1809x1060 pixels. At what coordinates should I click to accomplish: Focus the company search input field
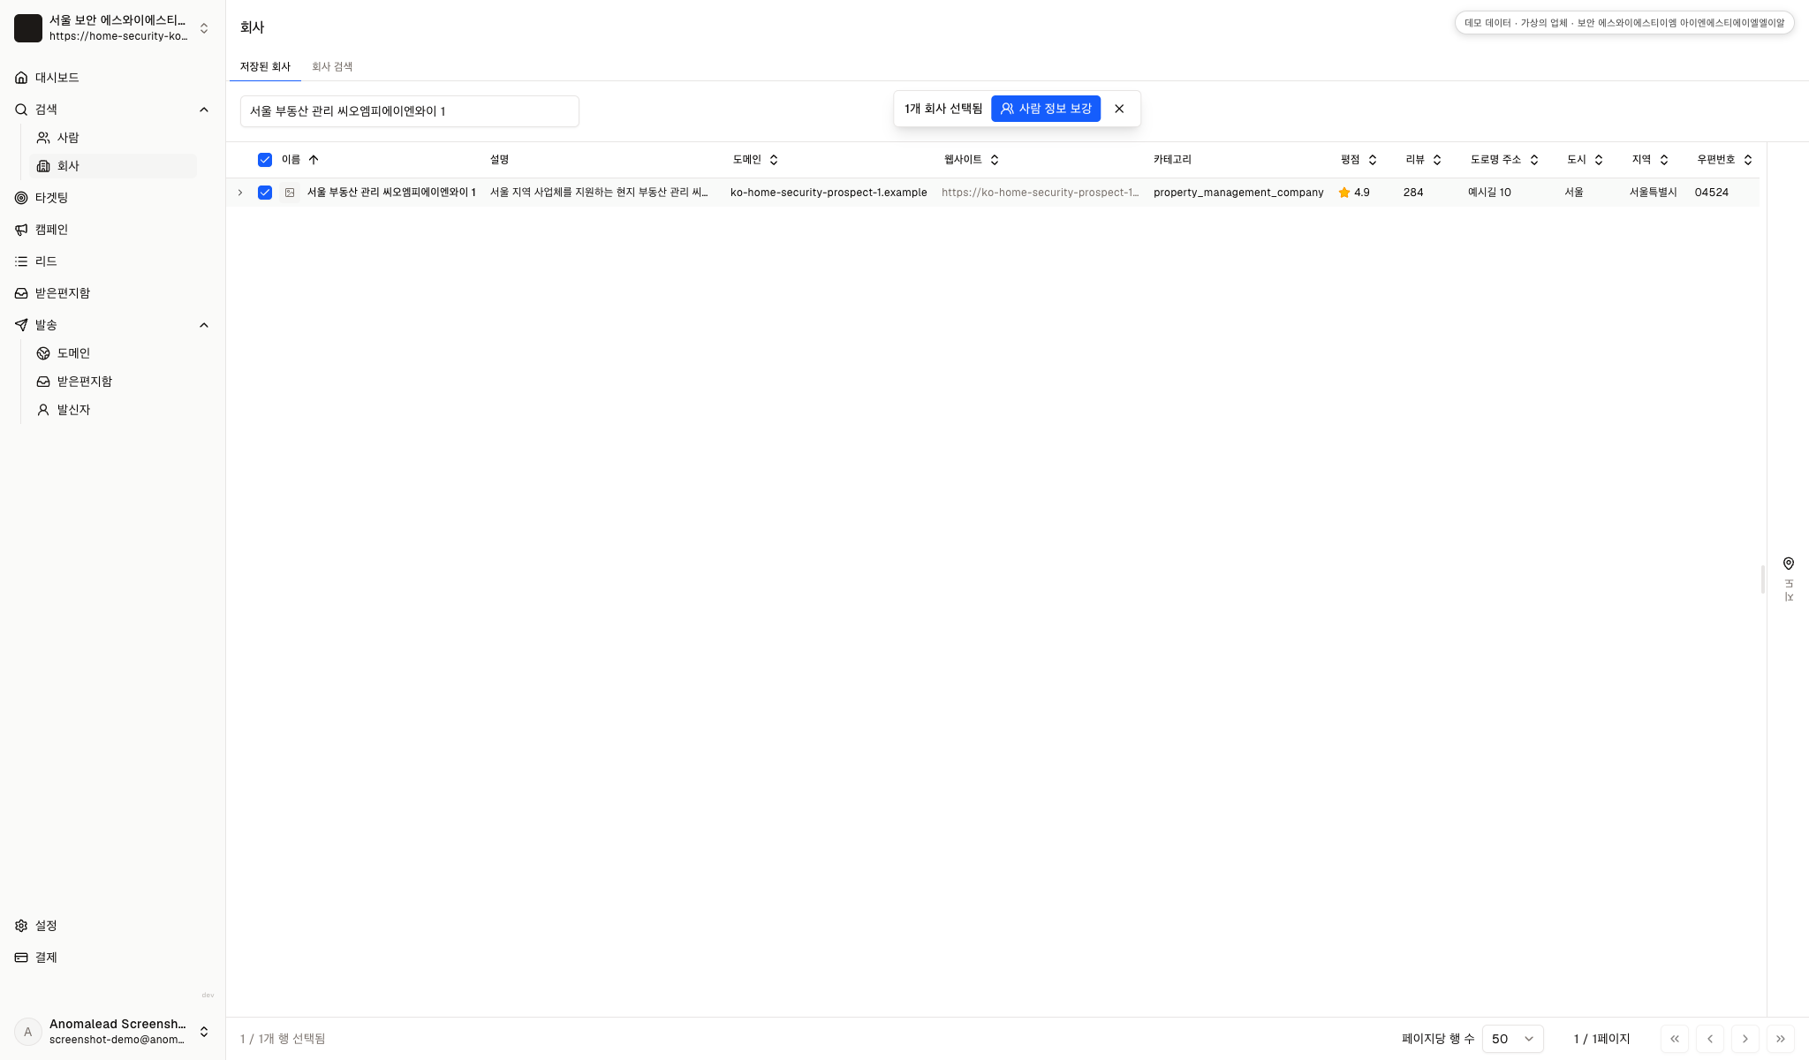pos(410,111)
